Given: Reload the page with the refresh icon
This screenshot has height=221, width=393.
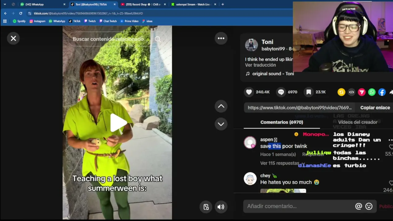Looking at the screenshot, I should point(21,13).
